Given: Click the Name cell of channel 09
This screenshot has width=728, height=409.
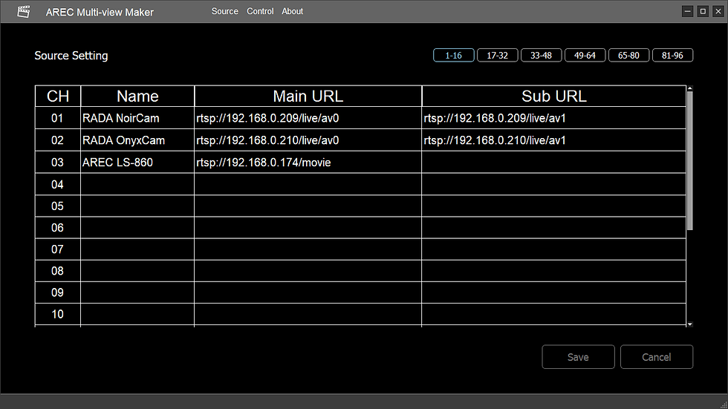Looking at the screenshot, I should pyautogui.click(x=137, y=292).
